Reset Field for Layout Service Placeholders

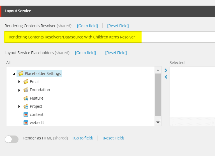pos(116,53)
